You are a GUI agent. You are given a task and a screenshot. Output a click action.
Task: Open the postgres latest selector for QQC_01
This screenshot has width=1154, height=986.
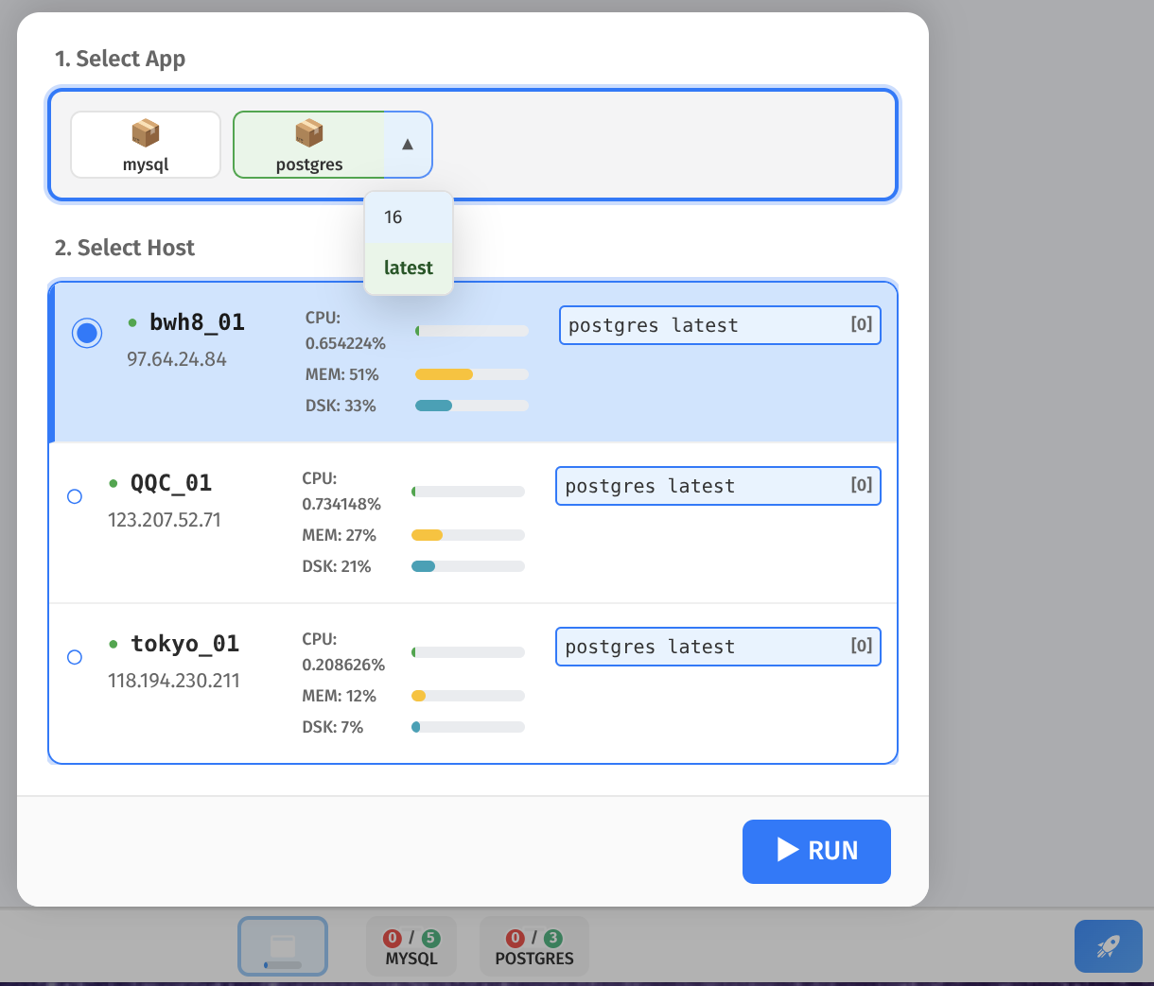(x=718, y=485)
